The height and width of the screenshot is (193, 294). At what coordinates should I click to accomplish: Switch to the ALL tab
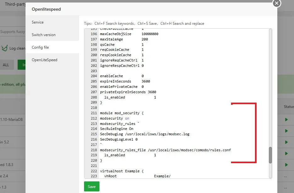[6, 65]
